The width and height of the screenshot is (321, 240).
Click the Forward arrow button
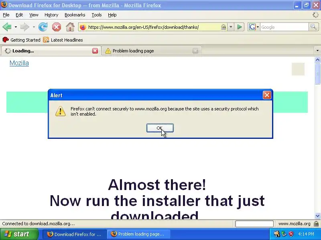pyautogui.click(x=24, y=27)
